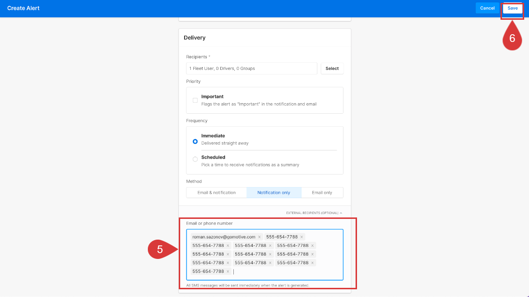This screenshot has width=529, height=297.
Task: Open the Recipients field showing 1 Fleet User
Action: coord(251,68)
